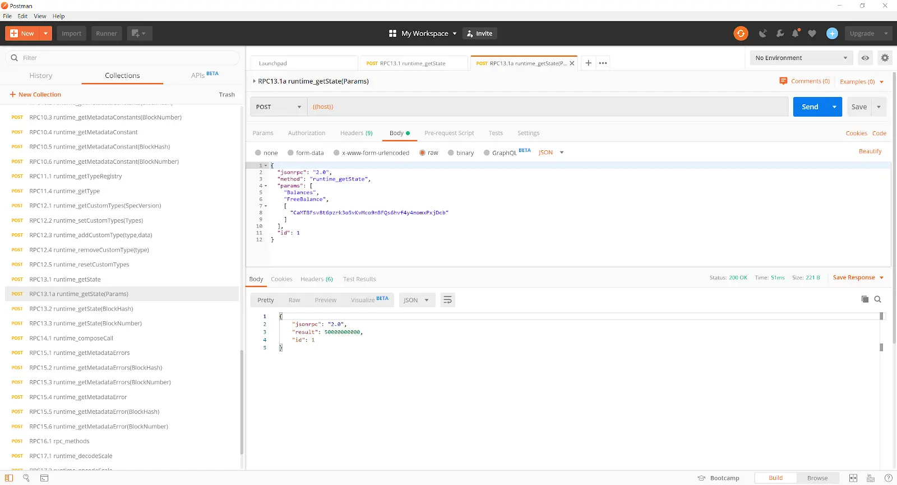Image resolution: width=897 pixels, height=485 pixels.
Task: Copy response with the copy icon
Action: pos(865,299)
